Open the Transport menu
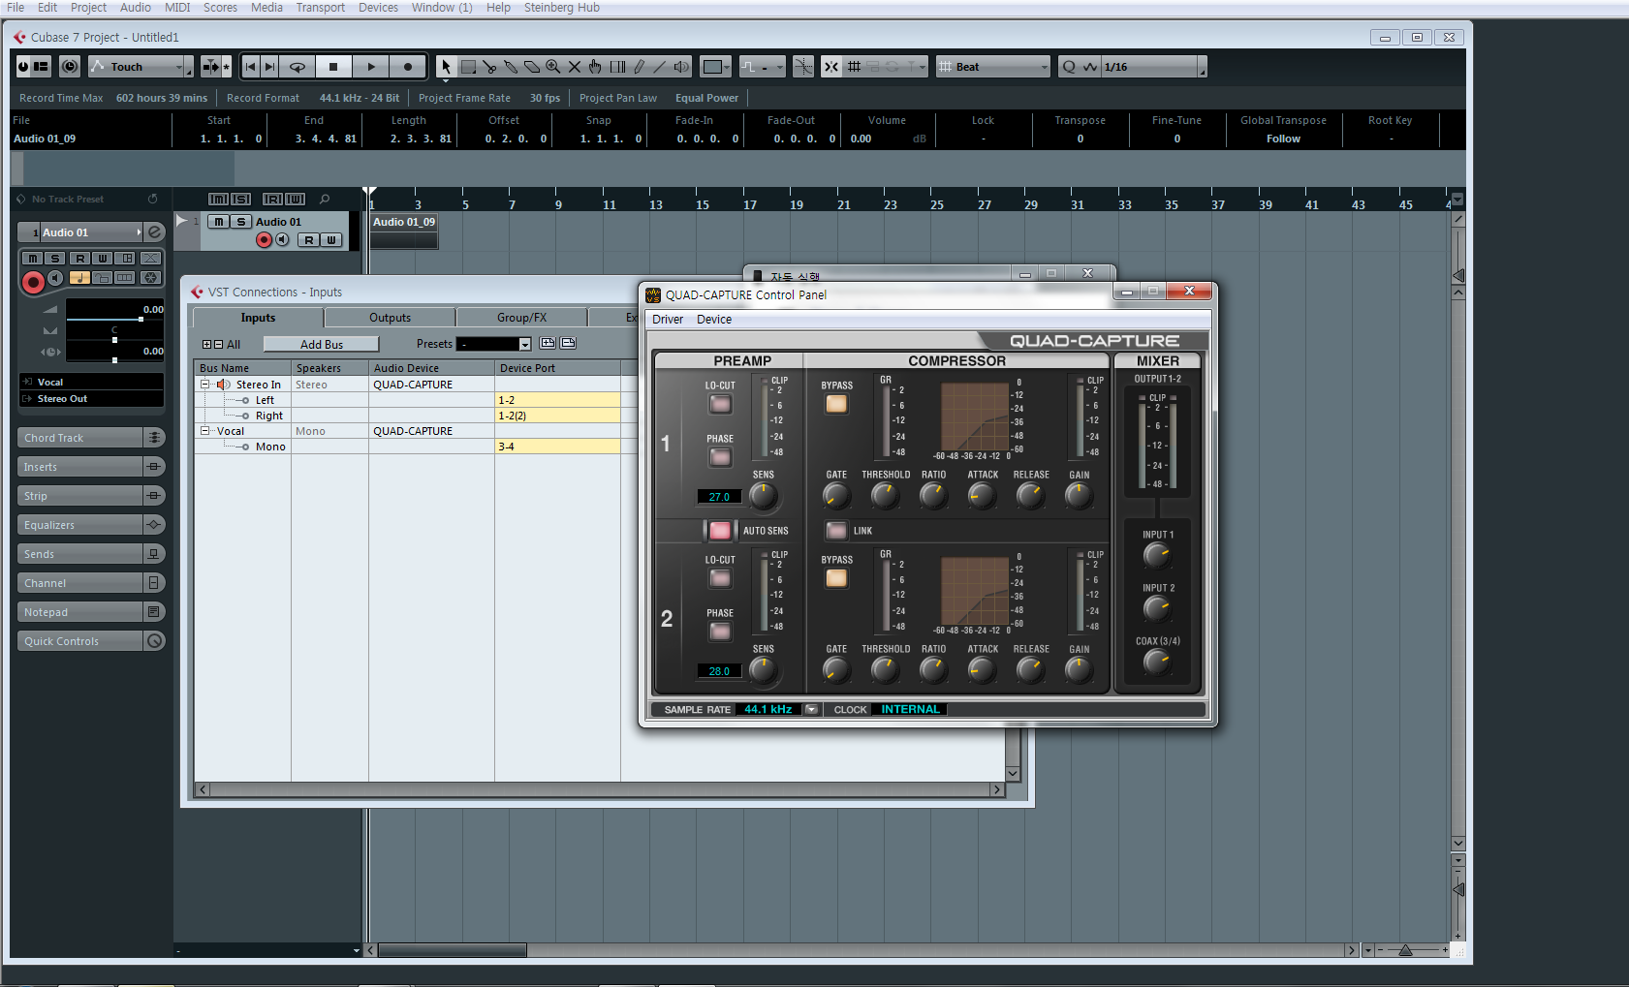 (320, 8)
